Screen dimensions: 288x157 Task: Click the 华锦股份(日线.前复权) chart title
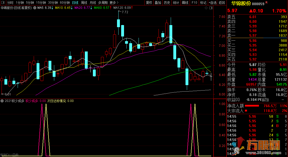click(x=16, y=8)
